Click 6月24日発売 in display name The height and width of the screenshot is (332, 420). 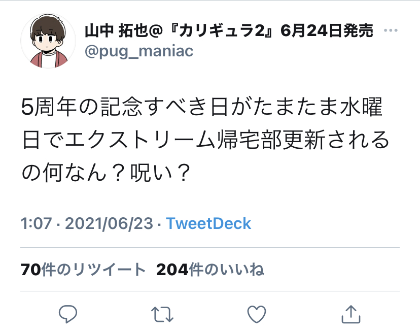pyautogui.click(x=327, y=30)
